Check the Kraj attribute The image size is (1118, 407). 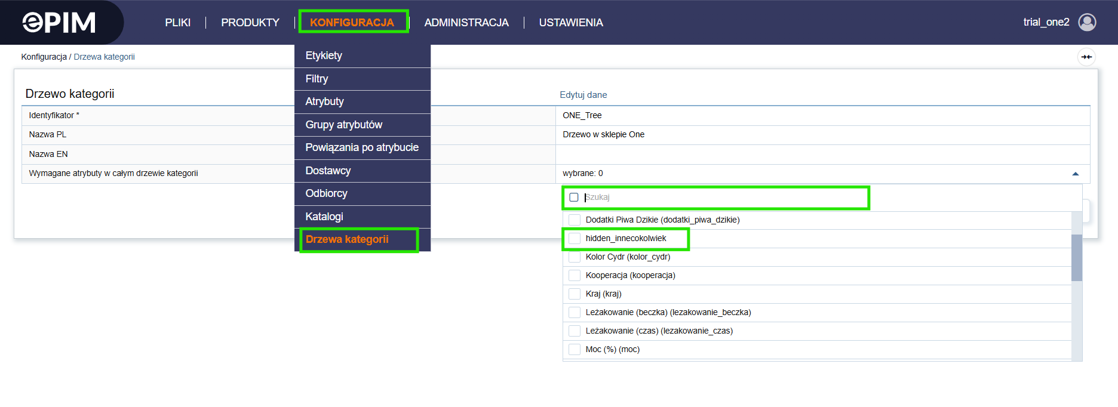pos(575,294)
